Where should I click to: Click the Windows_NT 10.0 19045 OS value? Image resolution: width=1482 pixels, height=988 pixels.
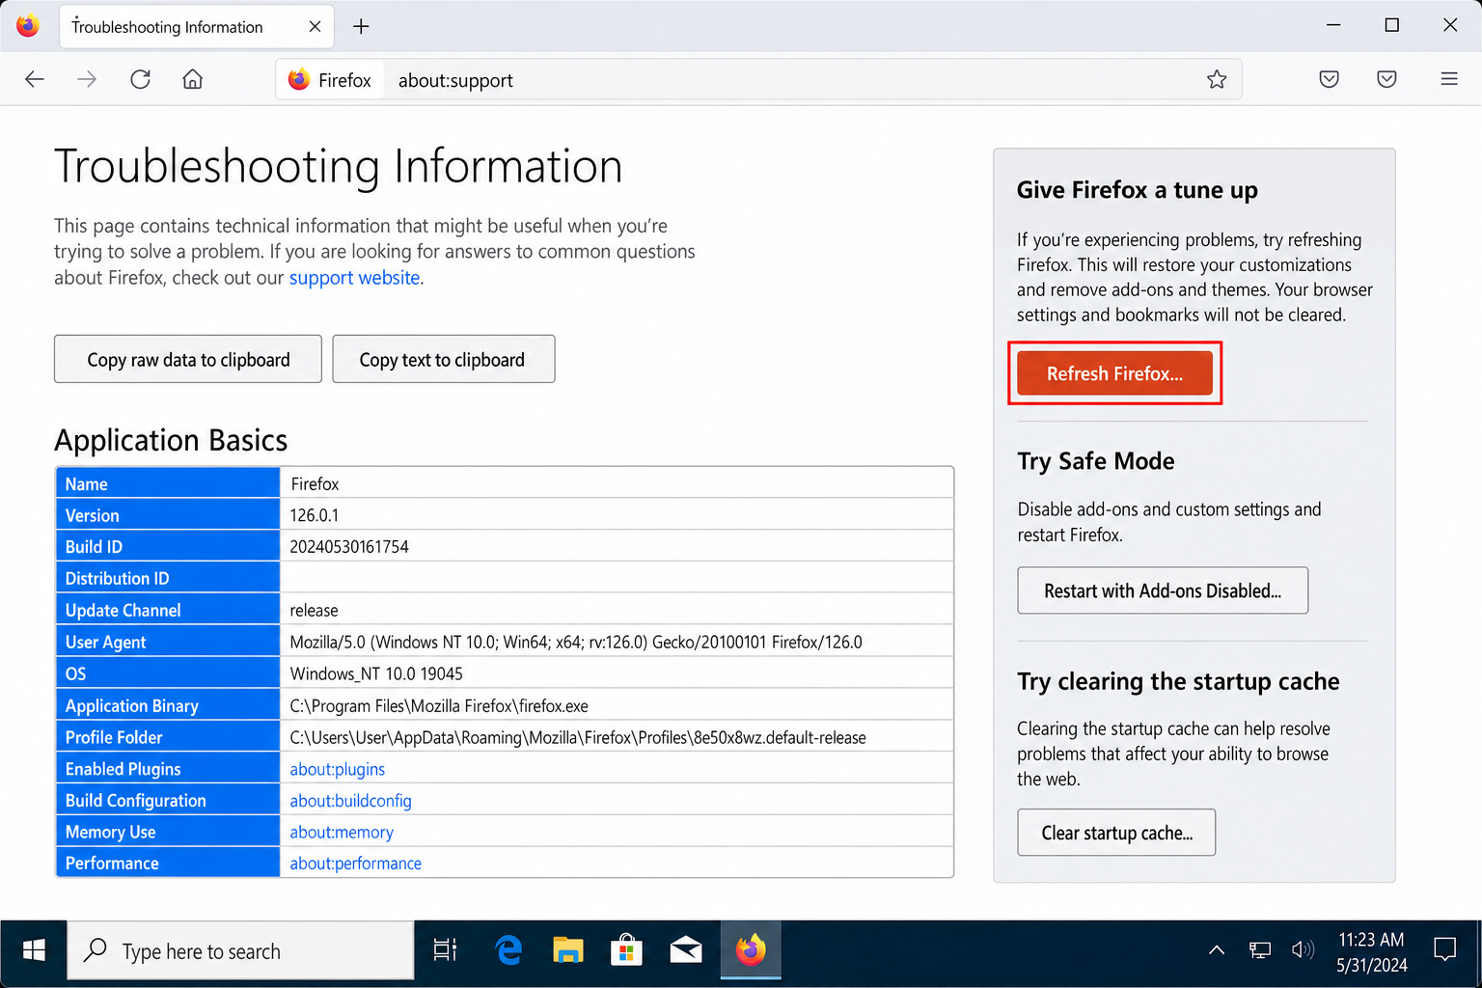[x=376, y=673]
